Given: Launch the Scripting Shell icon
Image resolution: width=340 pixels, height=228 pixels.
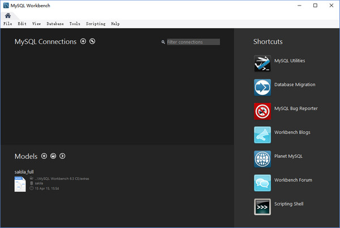Looking at the screenshot, I should coord(262,207).
